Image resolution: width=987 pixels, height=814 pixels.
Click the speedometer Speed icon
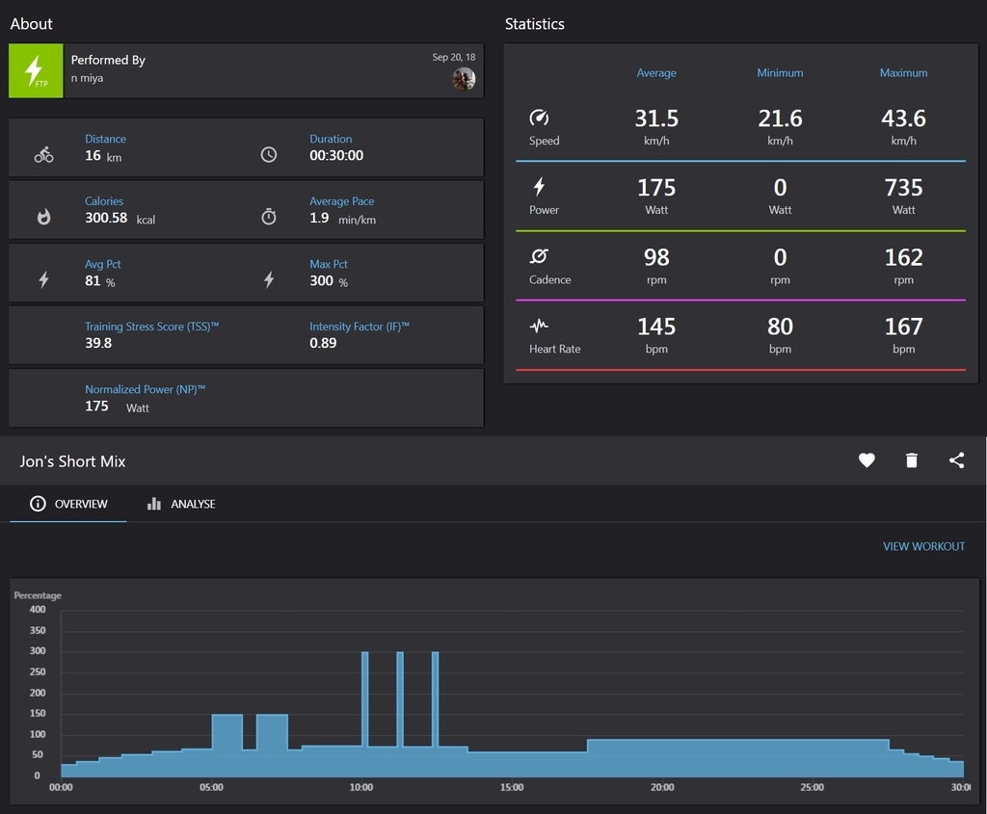pos(539,118)
